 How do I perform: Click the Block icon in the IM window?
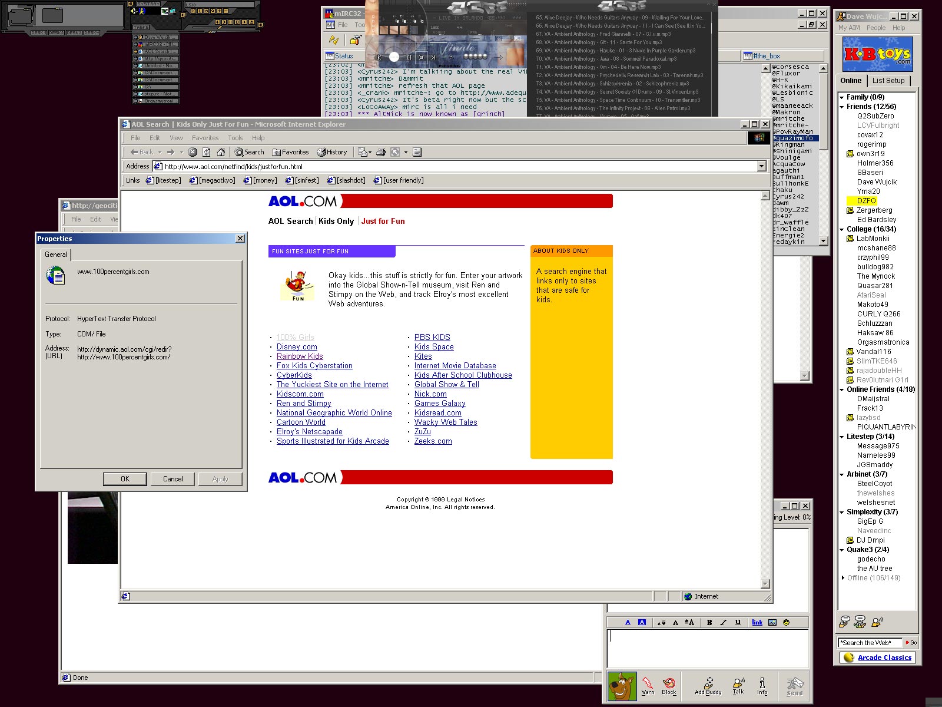pyautogui.click(x=669, y=686)
